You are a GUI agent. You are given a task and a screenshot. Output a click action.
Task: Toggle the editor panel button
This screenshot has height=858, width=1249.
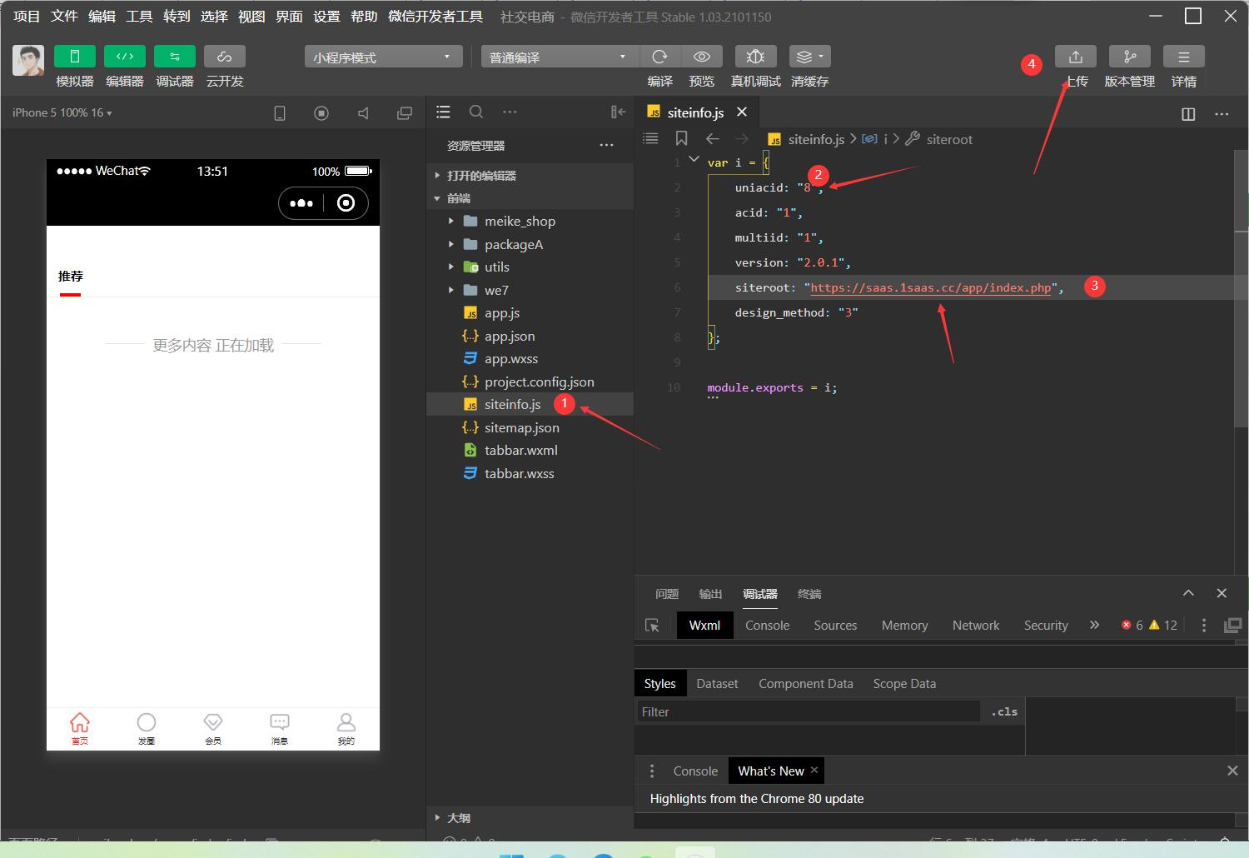pos(125,57)
